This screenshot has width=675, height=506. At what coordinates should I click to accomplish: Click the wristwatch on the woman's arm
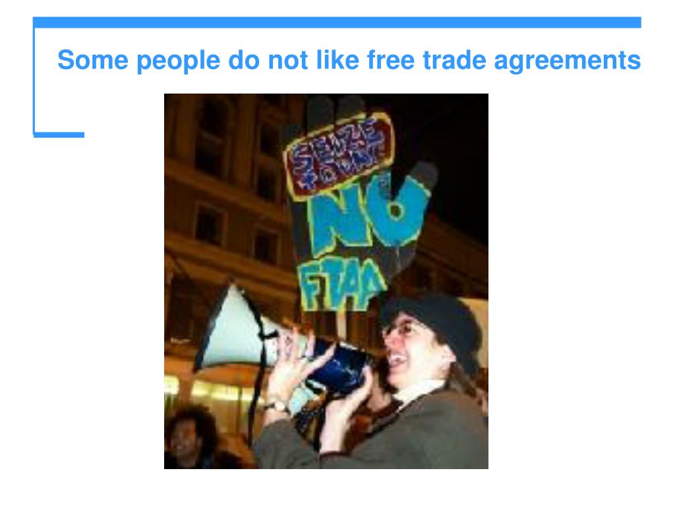(x=276, y=406)
